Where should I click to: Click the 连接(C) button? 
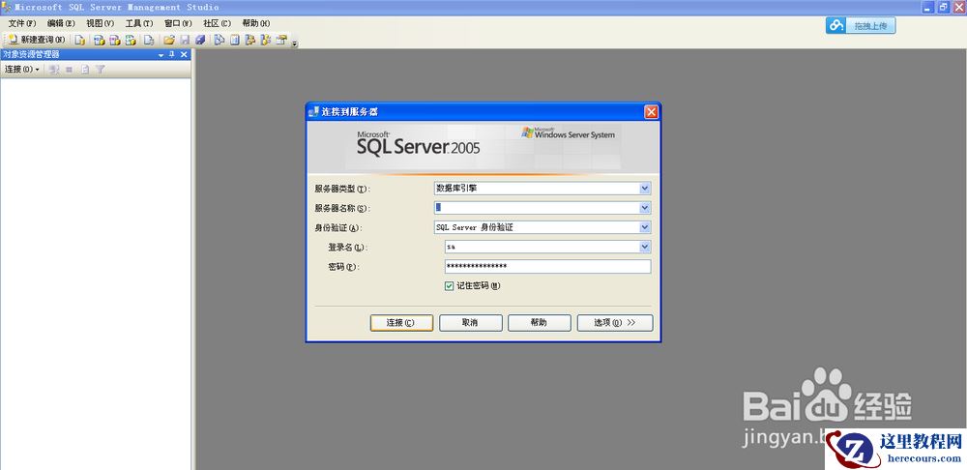pos(401,323)
